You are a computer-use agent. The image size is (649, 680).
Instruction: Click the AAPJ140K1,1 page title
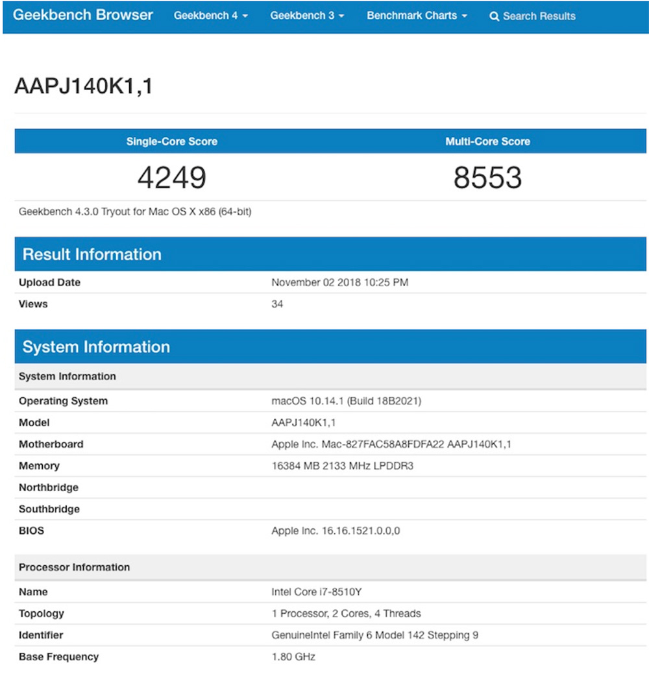point(84,86)
